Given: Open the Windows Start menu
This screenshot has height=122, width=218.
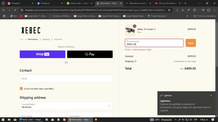Looking at the screenshot, I should point(3,120).
